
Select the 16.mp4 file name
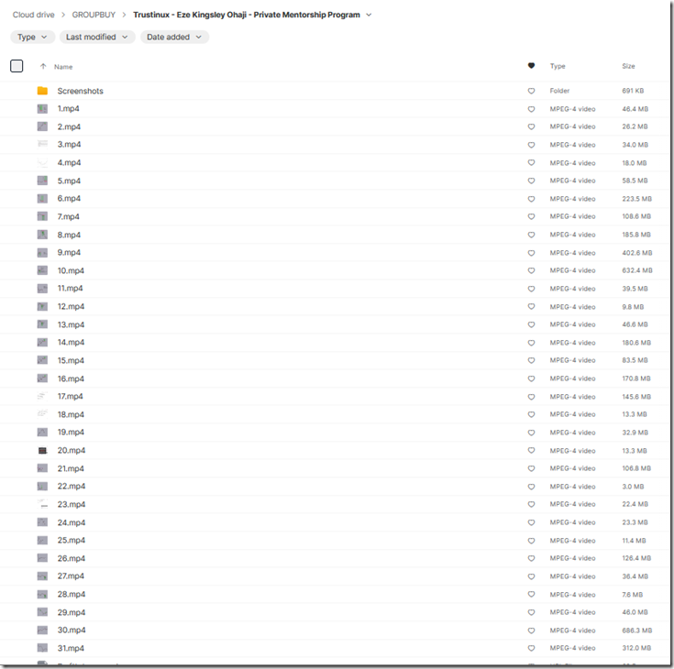pos(71,378)
